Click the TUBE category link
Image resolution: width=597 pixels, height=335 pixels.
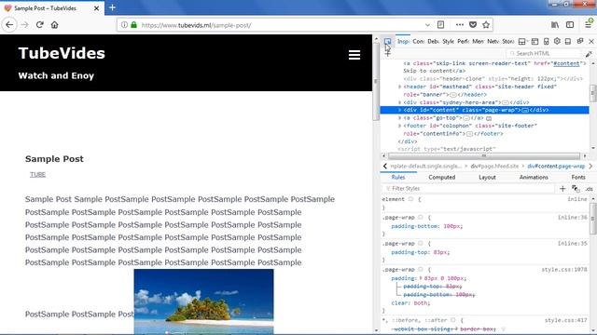coord(37,175)
